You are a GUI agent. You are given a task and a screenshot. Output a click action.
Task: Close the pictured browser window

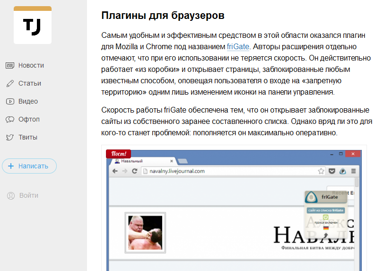pyautogui.click(x=353, y=154)
